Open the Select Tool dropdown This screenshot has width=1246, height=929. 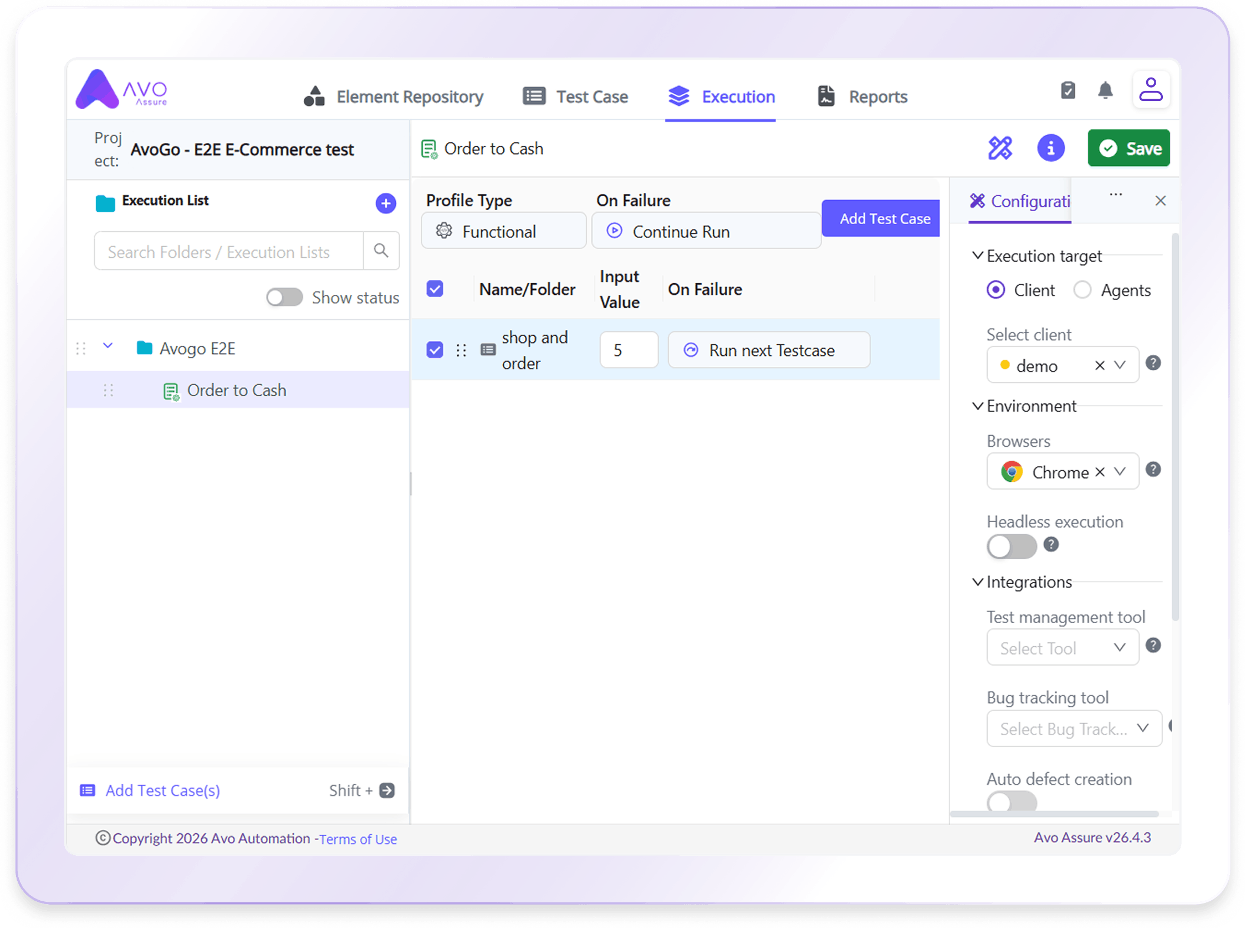1063,648
